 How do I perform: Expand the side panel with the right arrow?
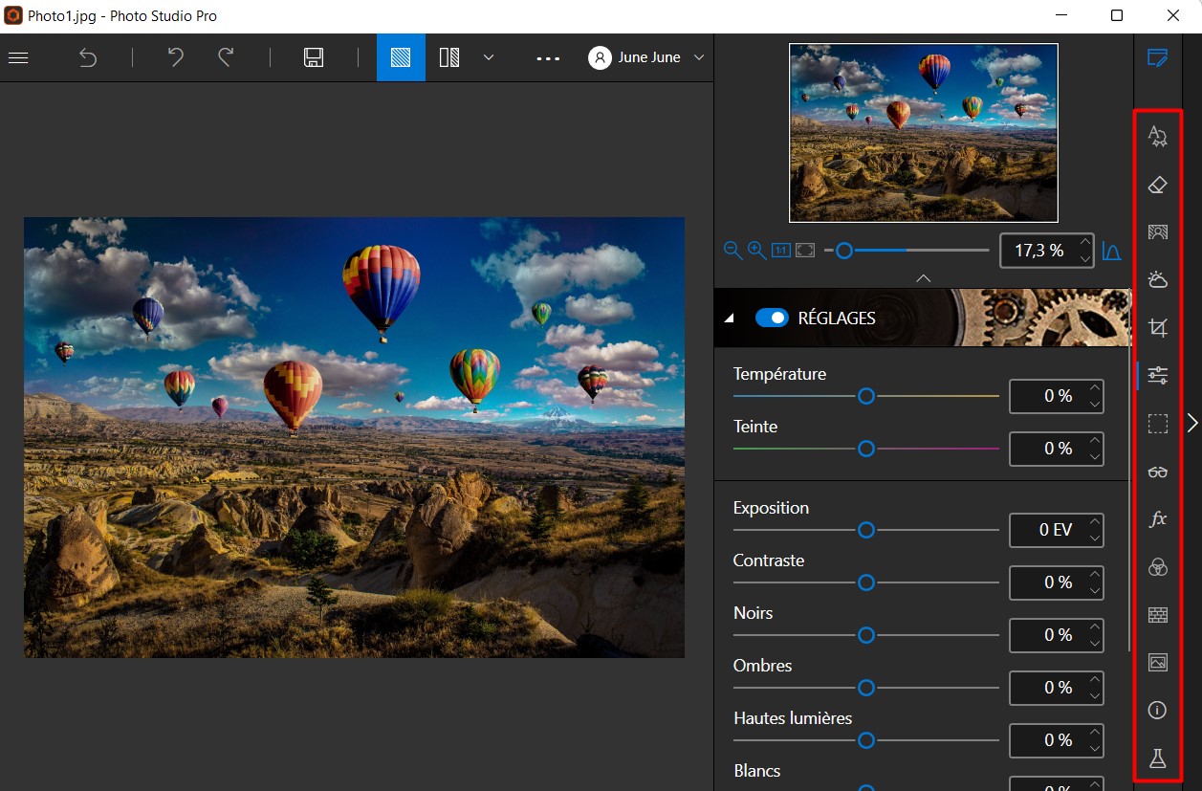pos(1192,423)
